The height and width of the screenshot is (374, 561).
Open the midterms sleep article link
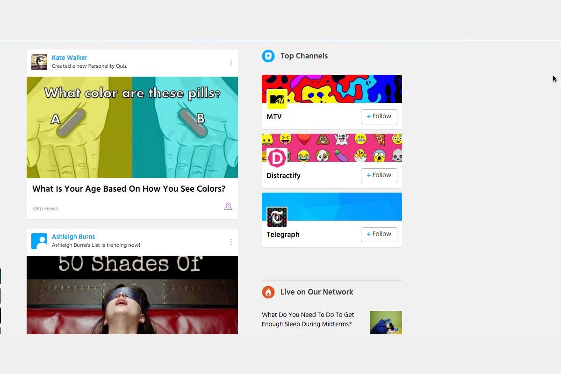click(x=308, y=319)
